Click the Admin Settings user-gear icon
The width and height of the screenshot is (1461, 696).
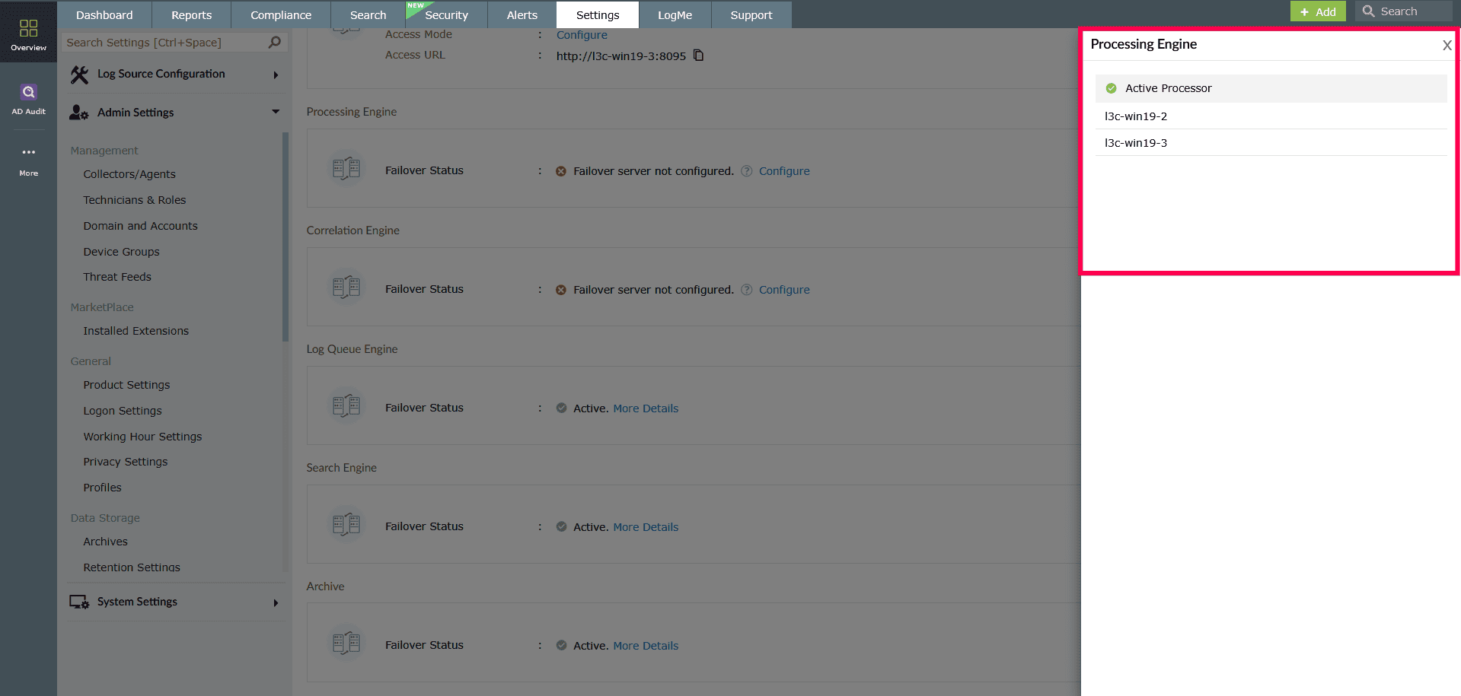[x=79, y=113]
